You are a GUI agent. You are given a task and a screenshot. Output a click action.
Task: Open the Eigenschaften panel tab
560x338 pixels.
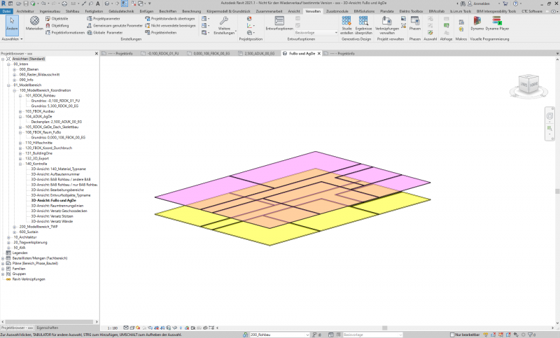pyautogui.click(x=48, y=328)
